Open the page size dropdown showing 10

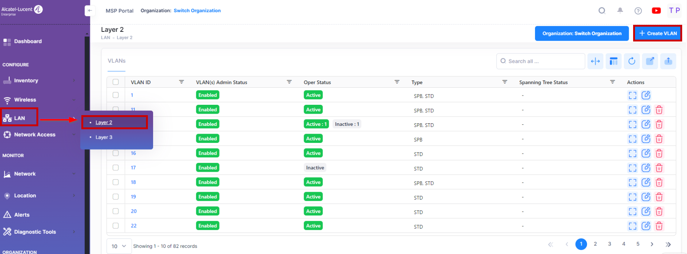click(x=119, y=246)
